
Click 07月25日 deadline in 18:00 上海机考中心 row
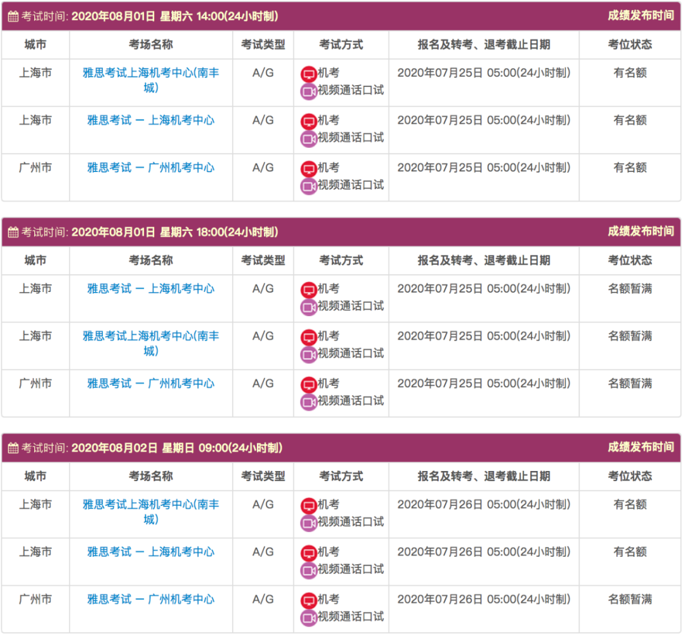tap(484, 289)
